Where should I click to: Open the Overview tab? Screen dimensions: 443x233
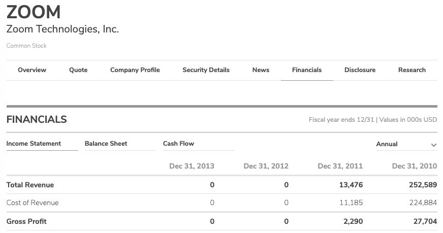[x=32, y=70]
